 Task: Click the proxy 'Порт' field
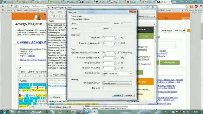(126, 23)
